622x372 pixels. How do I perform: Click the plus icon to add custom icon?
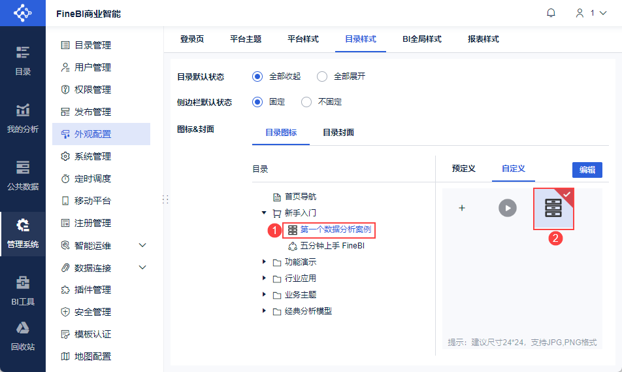click(462, 208)
